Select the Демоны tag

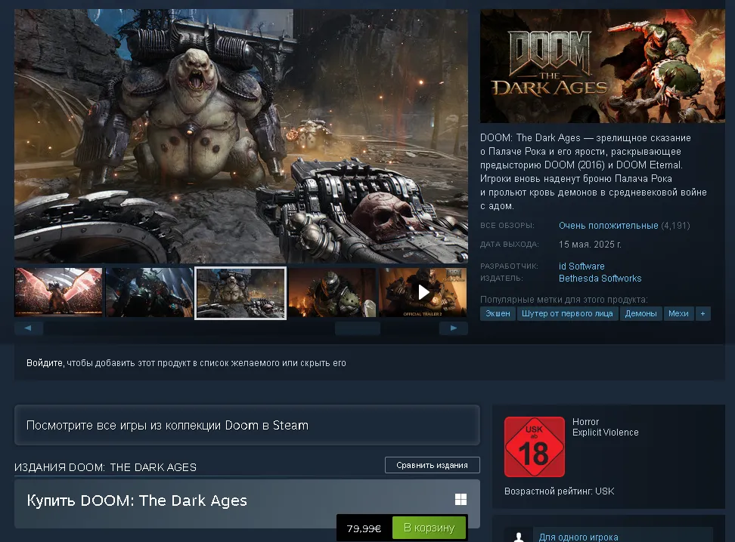pyautogui.click(x=640, y=313)
